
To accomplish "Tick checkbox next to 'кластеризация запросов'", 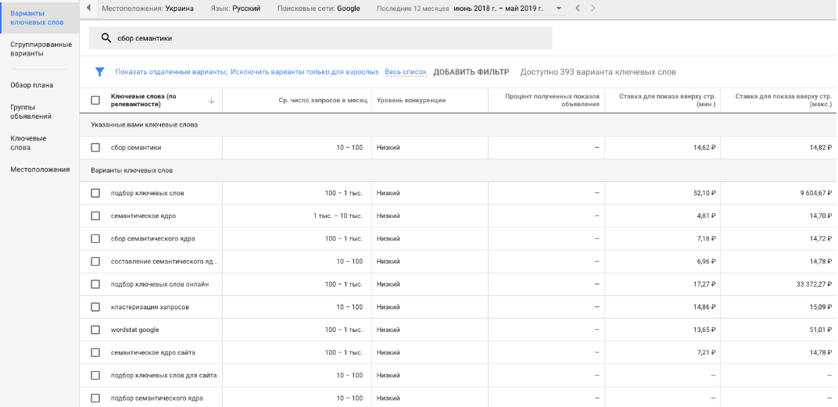I will tap(95, 307).
